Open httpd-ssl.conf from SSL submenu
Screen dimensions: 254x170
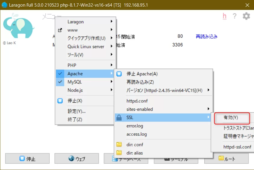(x=237, y=147)
